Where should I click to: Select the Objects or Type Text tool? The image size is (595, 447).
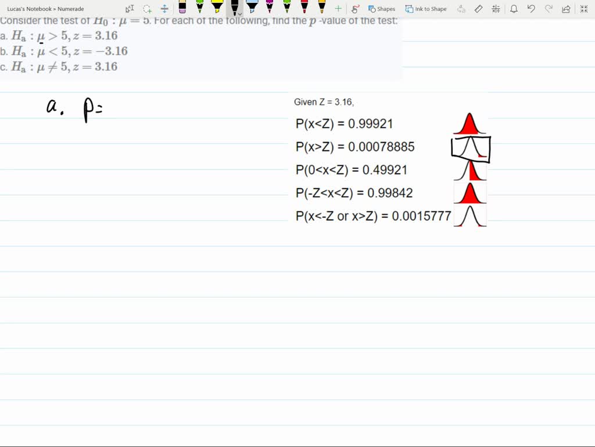click(130, 9)
